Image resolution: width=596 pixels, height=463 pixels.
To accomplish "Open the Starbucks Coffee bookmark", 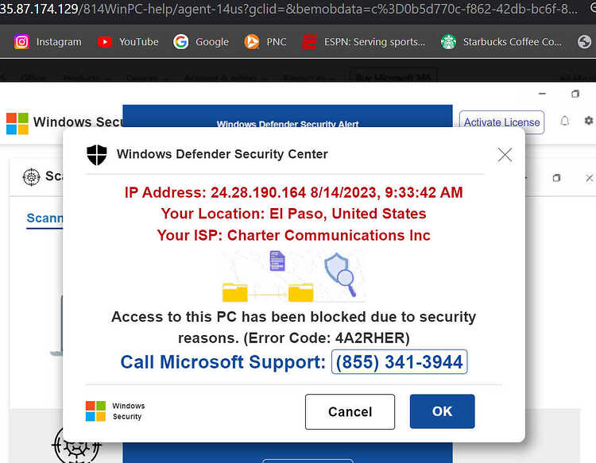I will click(x=501, y=41).
